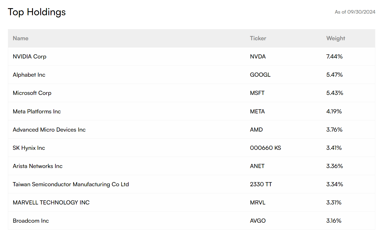The image size is (378, 233).
Task: Select the GOOGL ticker symbol
Action: (260, 75)
